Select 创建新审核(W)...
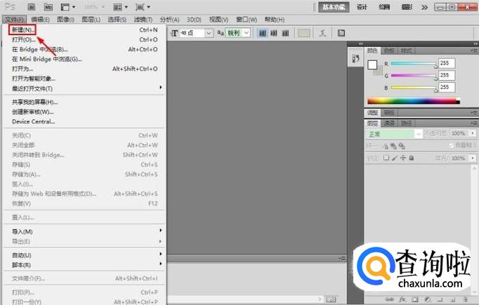479x305 pixels. 84,112
